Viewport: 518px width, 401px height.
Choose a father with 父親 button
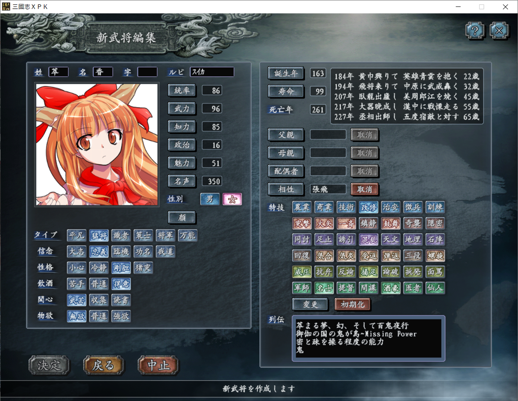286,135
